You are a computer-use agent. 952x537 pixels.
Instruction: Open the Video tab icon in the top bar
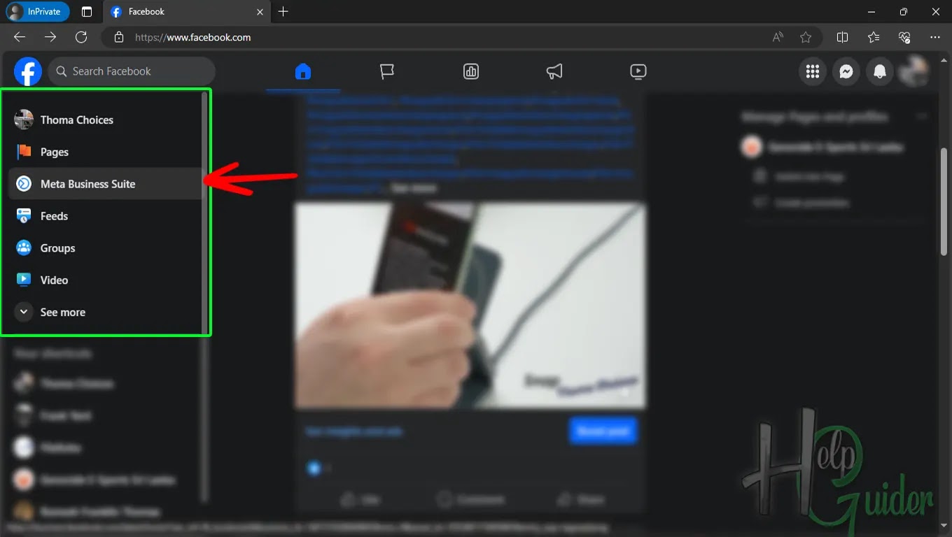pyautogui.click(x=638, y=71)
